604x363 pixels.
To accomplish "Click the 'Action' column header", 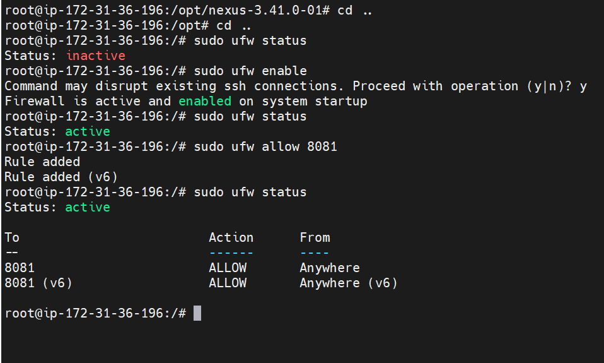I will click(231, 237).
